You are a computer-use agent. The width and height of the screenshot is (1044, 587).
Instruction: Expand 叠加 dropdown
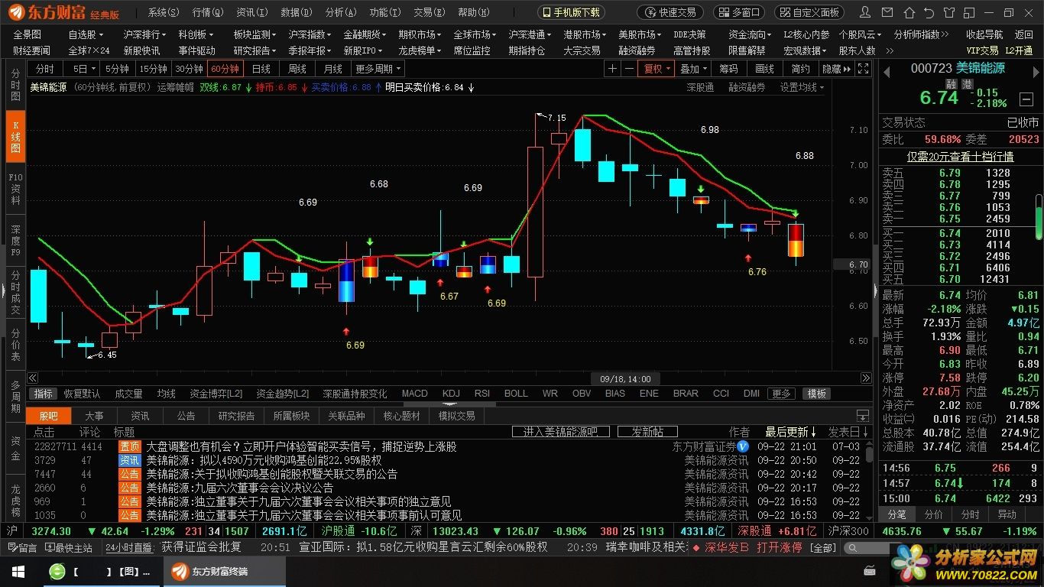point(693,68)
